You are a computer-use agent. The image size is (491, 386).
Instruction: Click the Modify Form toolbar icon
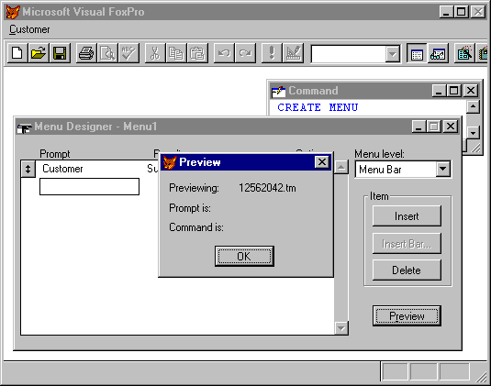pyautogui.click(x=293, y=53)
